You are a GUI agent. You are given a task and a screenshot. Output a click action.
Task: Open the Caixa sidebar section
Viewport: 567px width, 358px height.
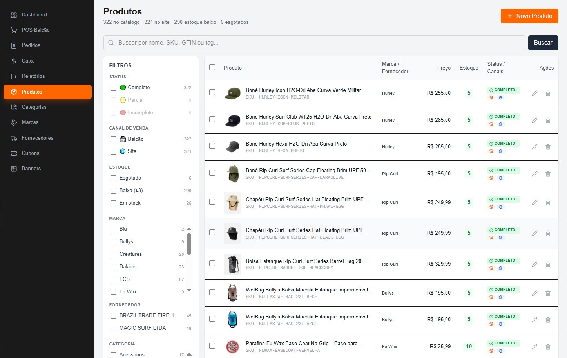[47, 61]
